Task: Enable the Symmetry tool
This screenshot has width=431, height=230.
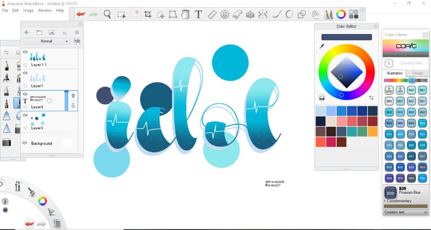Action: click(x=263, y=14)
